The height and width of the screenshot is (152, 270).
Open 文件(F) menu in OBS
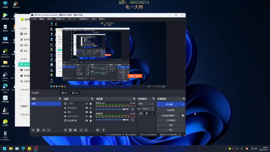[34, 19]
